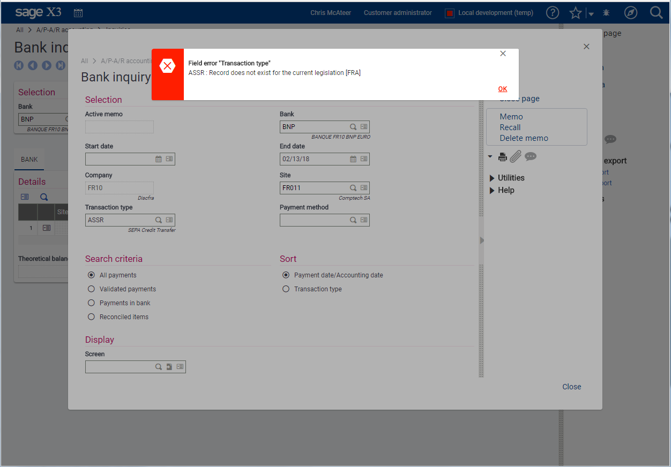The height and width of the screenshot is (467, 671).
Task: Open the help question mark icon
Action: pos(553,13)
